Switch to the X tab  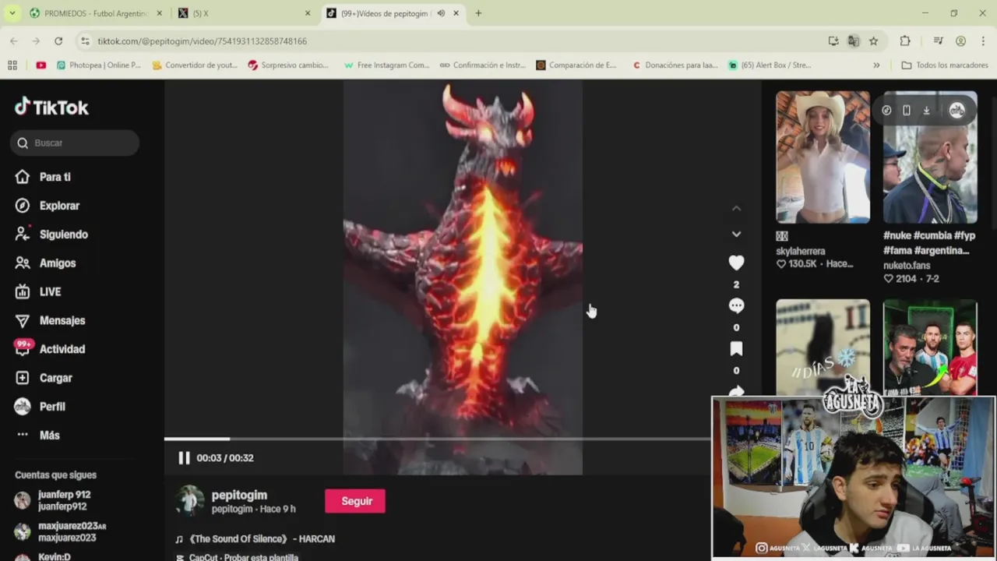[x=243, y=13]
